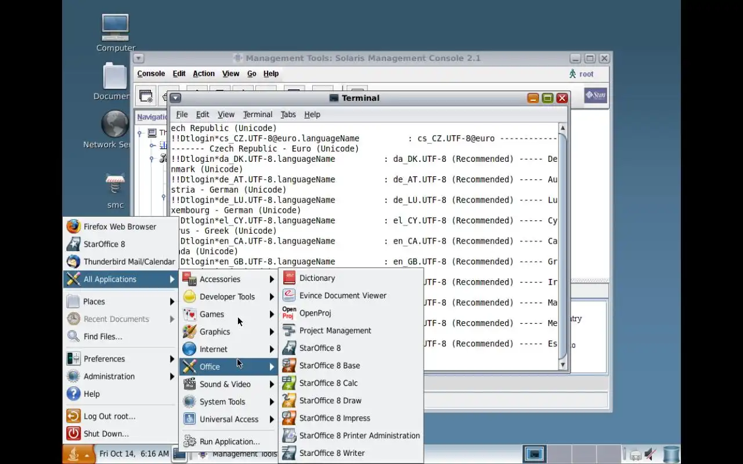Launch StarOffice 8 Writer
The width and height of the screenshot is (743, 464).
coord(351,453)
